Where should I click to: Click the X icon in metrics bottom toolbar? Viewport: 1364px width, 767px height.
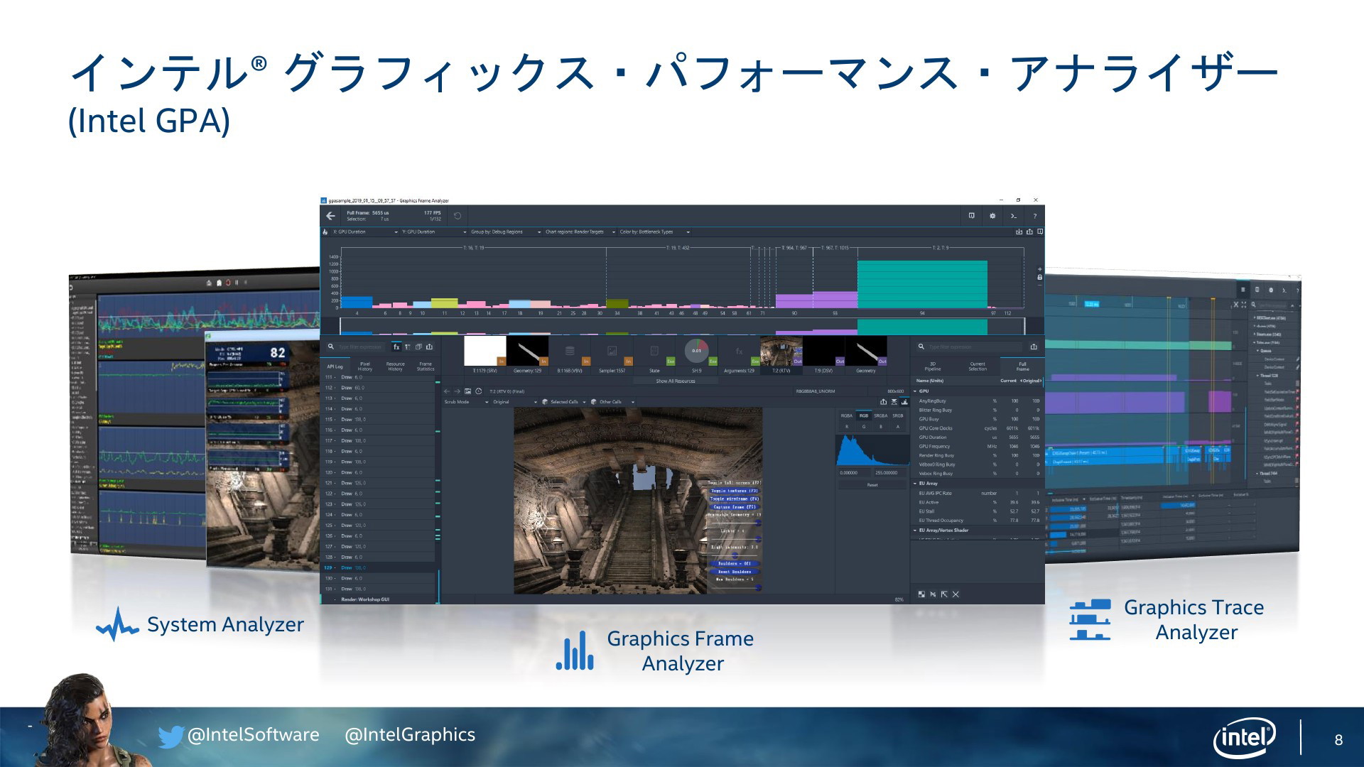point(956,594)
